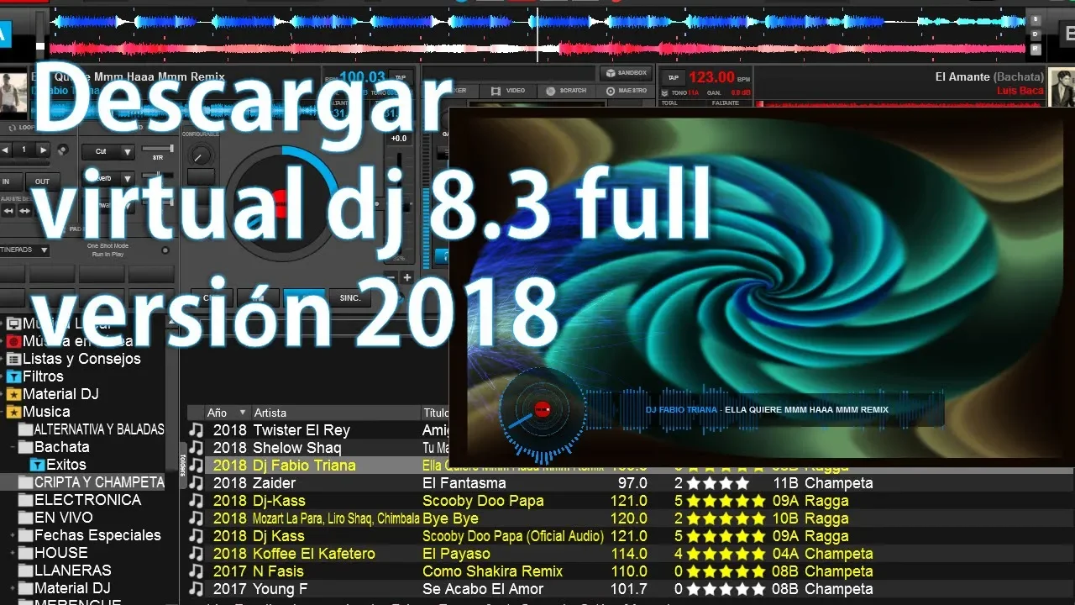
Task: Open the VIDEO mixer tab
Action: pos(508,91)
